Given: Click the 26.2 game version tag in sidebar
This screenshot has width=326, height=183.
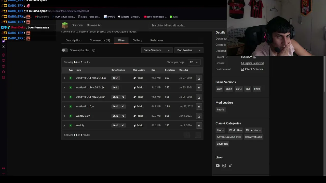Looking at the screenshot, I should click(x=219, y=89).
